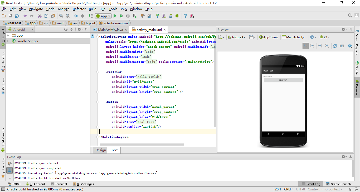Toggle the Event Log tool window button
The height and width of the screenshot is (192, 360).
click(310, 184)
